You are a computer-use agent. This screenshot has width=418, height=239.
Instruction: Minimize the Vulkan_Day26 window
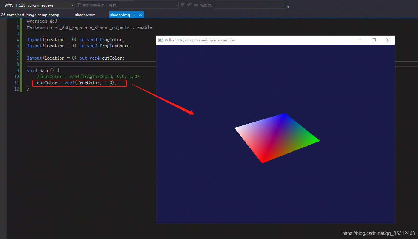point(361,40)
